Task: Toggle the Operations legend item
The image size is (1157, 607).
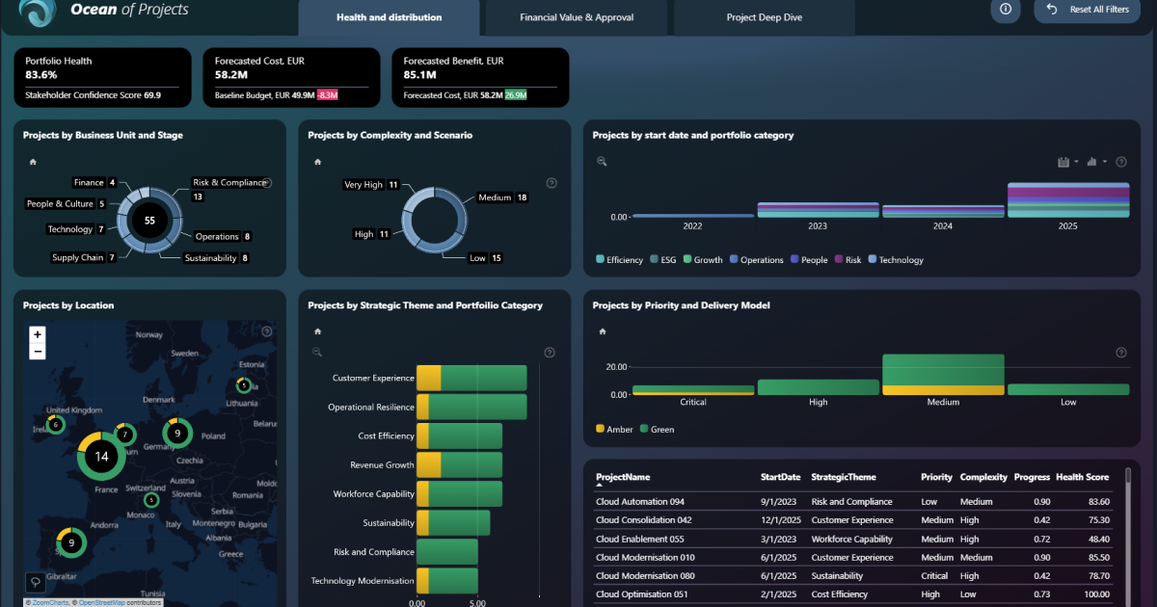Action: coord(756,260)
